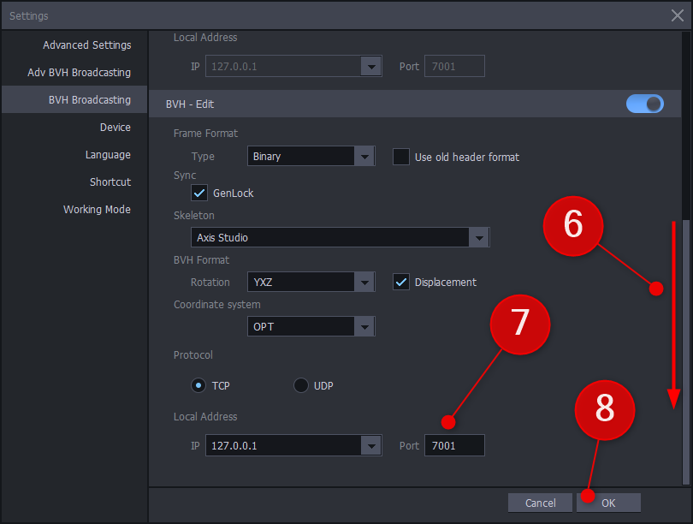The height and width of the screenshot is (524, 693).
Task: Click the disabled upper Port field
Action: tap(455, 66)
